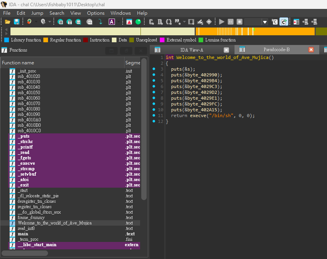Click the green circle toolbar icon
This screenshot has width=327, height=259.
[138, 22]
